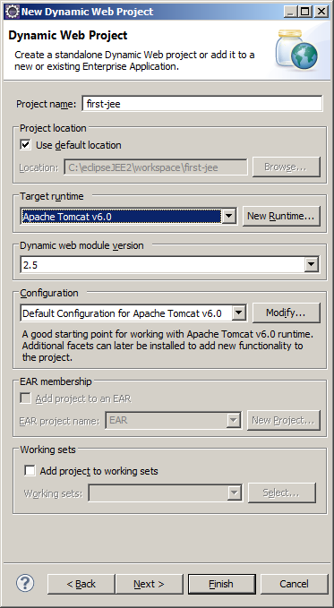The height and width of the screenshot is (608, 334).
Task: Toggle the Add project to an EAR checkbox
Action: pyautogui.click(x=26, y=398)
